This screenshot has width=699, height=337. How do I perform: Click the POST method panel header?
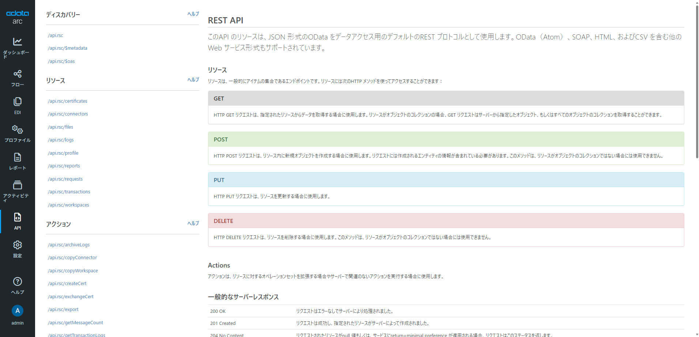(446, 140)
